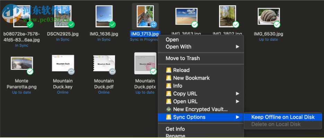Click the sync-in-progress badge on IMG_1713.jpg
The width and height of the screenshot is (324, 138).
pyautogui.click(x=153, y=24)
